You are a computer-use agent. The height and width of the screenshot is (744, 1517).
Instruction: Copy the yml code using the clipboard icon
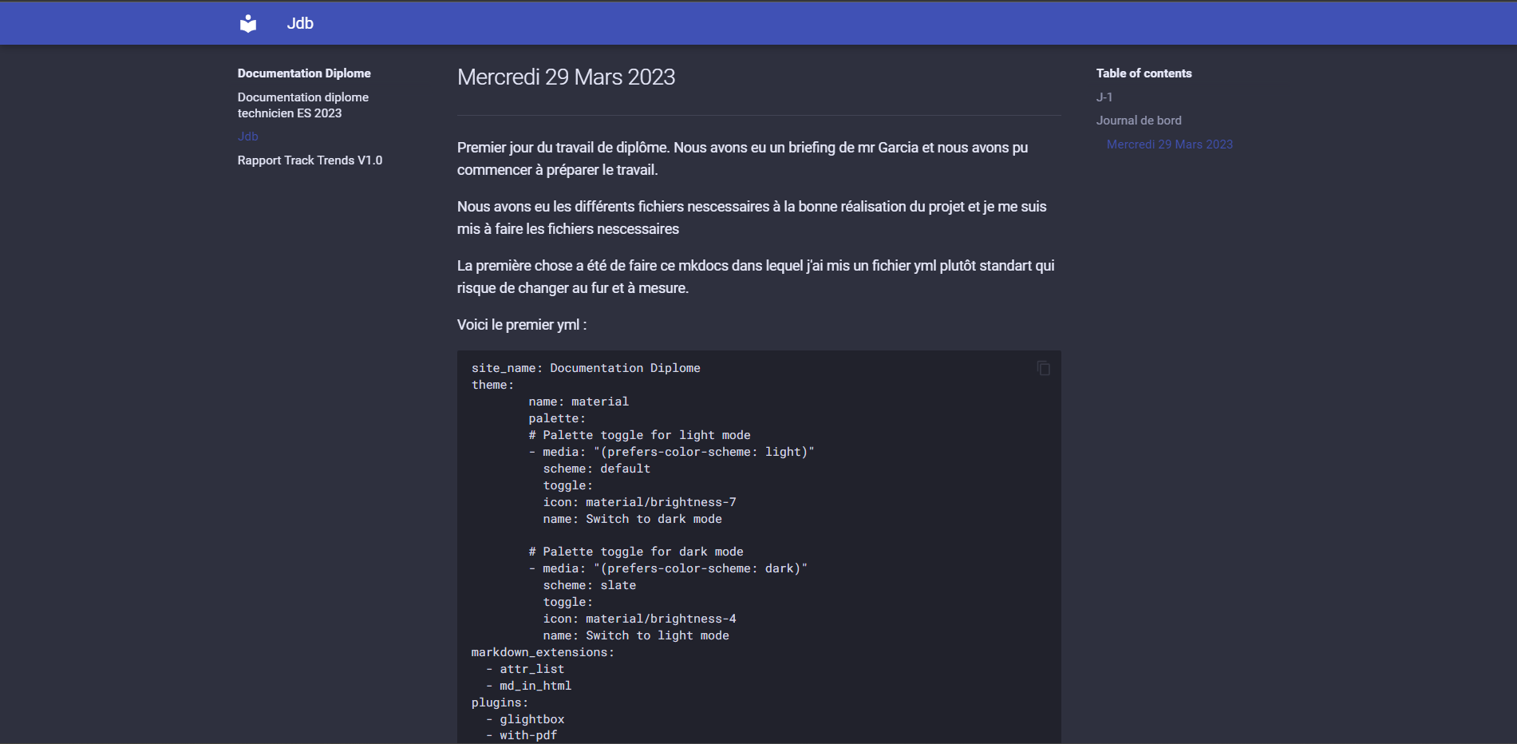point(1044,368)
